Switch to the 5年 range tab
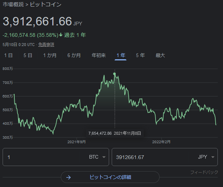 [x=140, y=55]
